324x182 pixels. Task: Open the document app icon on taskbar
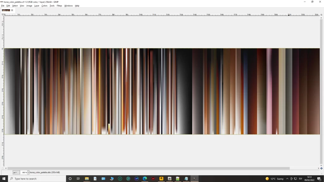(95, 179)
